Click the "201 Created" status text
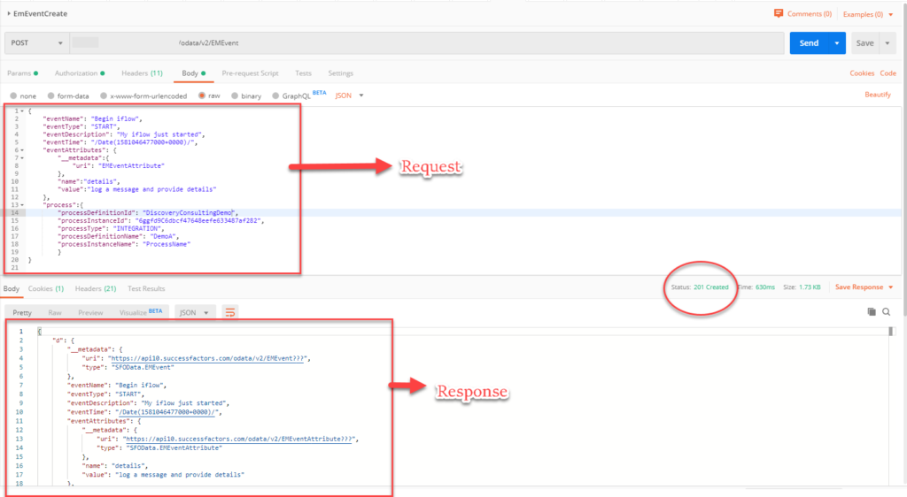Viewport: 907px width, 497px height. pos(711,287)
